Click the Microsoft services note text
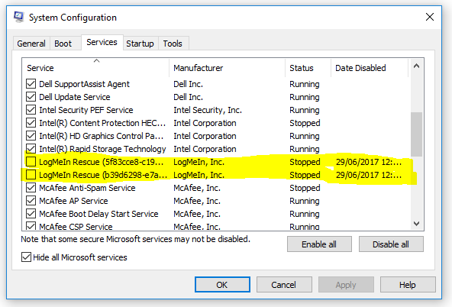Viewport: 452px width, 307px height. (x=135, y=239)
